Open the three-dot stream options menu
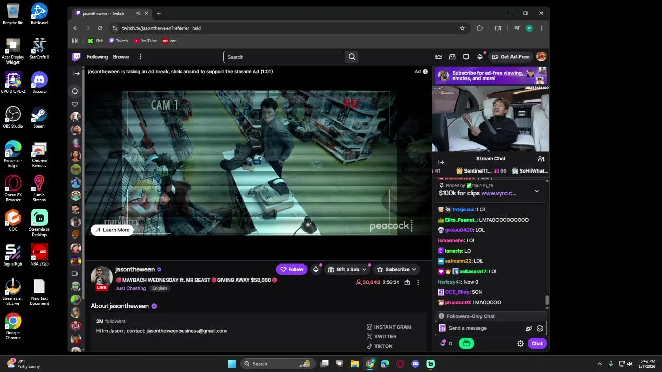 point(418,282)
